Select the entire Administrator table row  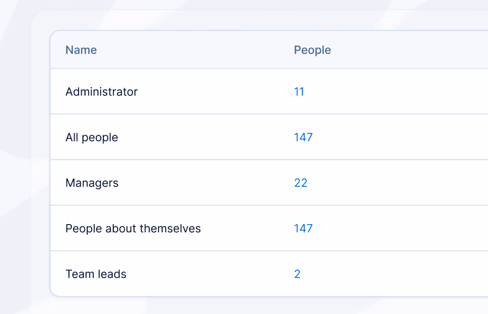tap(269, 92)
